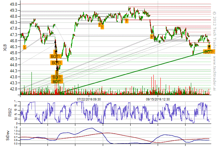
Task: Click the lowest BOT! marker on the chart
Action: pos(56,81)
